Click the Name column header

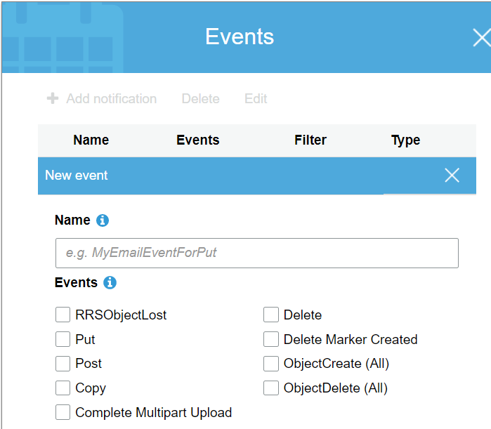[x=91, y=140]
